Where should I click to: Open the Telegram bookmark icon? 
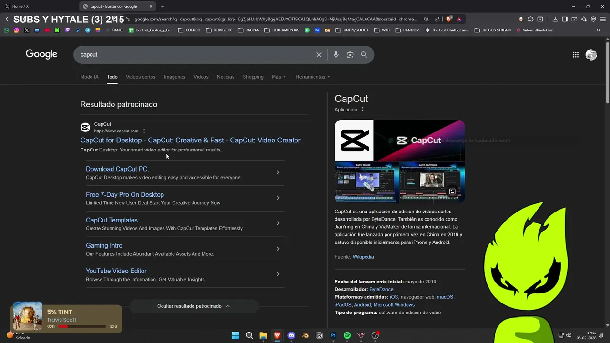click(x=88, y=30)
